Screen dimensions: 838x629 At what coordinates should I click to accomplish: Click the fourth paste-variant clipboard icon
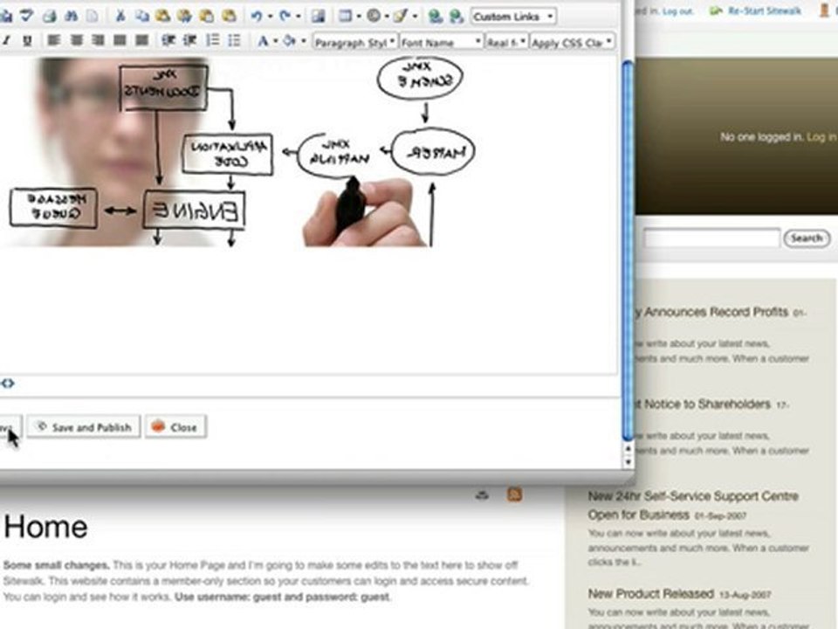point(229,16)
